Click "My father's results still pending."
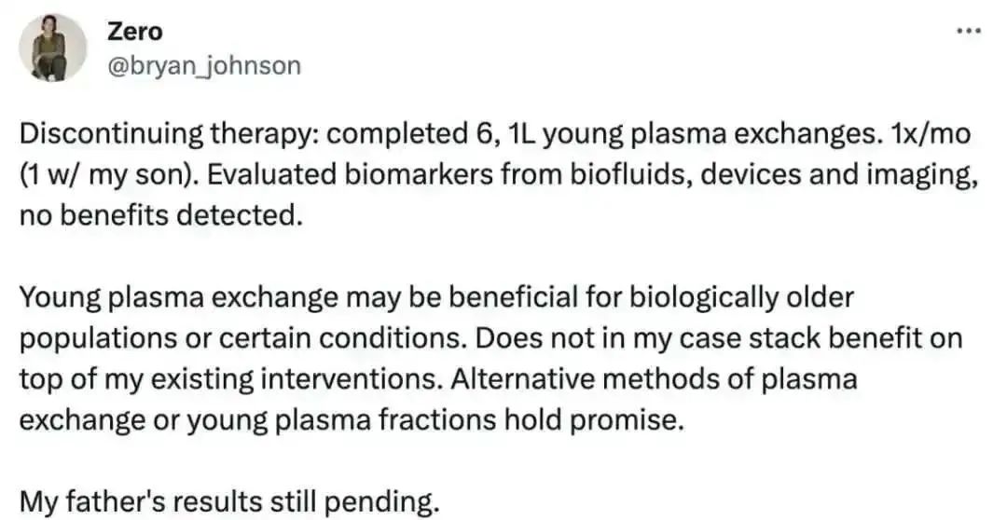 click(229, 501)
